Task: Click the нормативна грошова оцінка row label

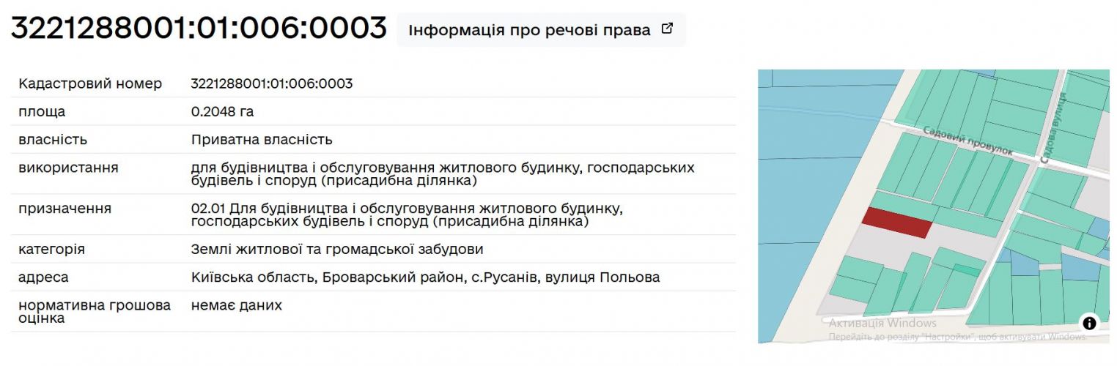Action: (95, 312)
